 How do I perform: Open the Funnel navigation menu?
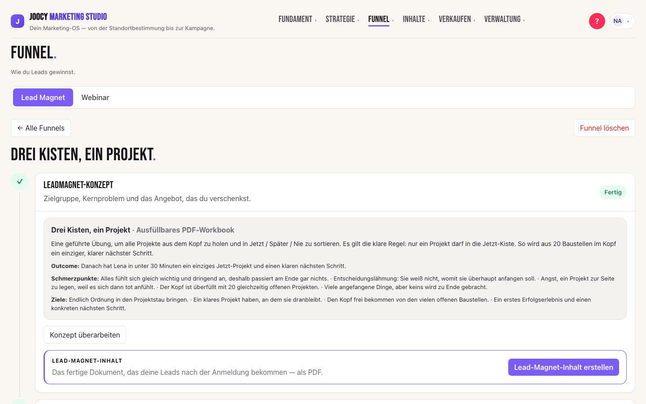click(381, 19)
